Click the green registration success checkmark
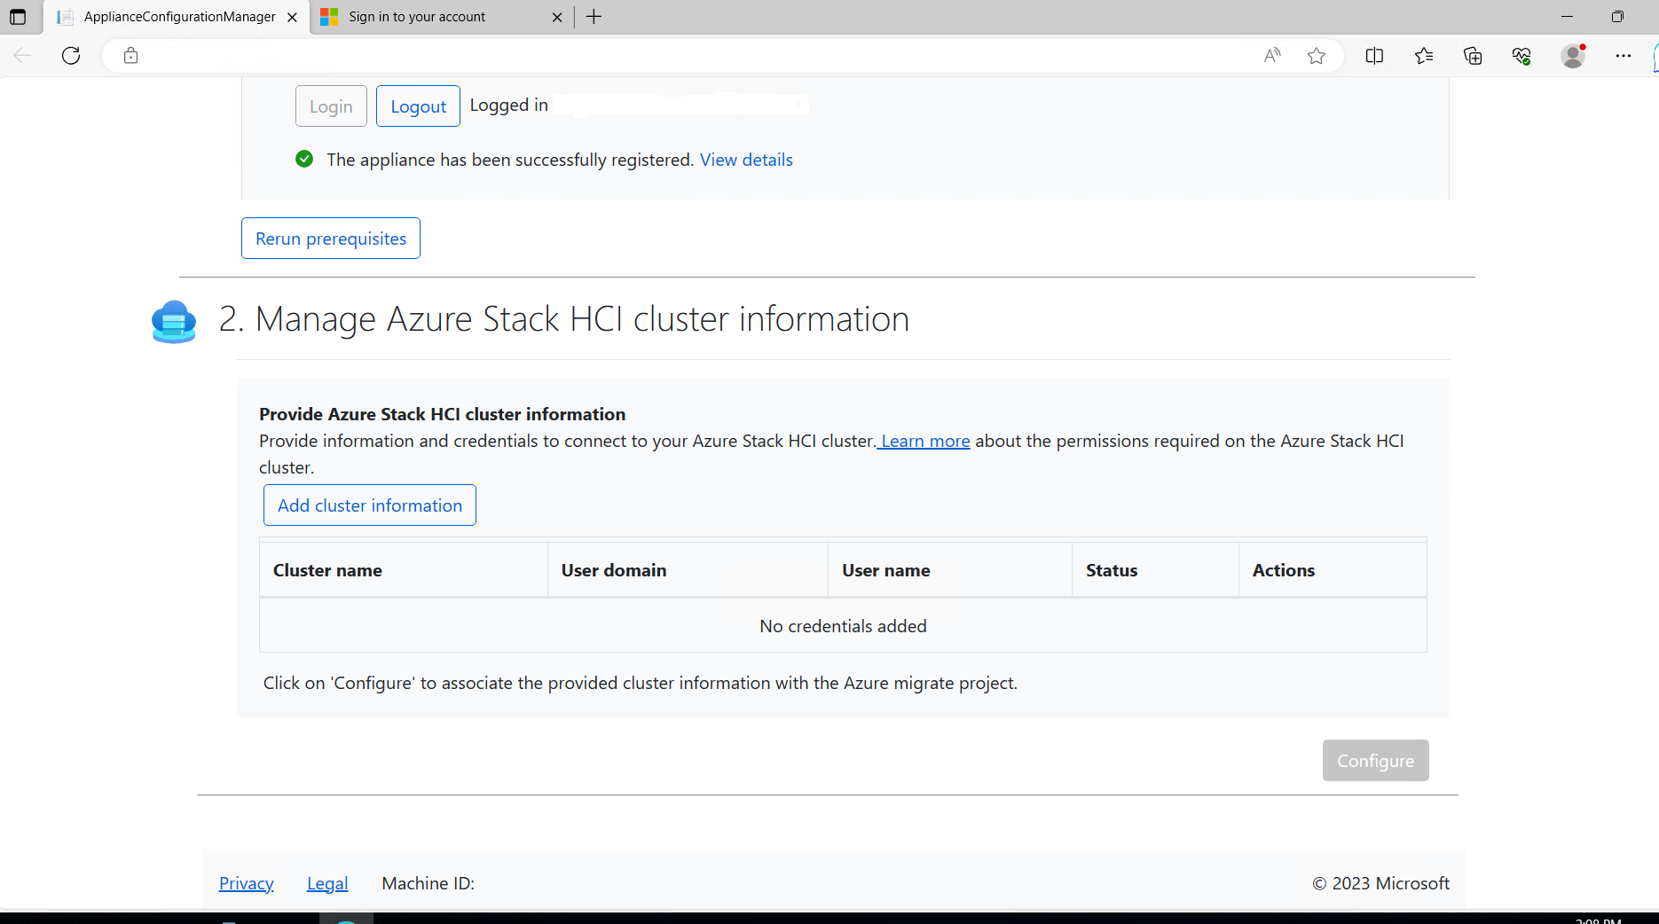This screenshot has width=1659, height=924. pyautogui.click(x=304, y=159)
